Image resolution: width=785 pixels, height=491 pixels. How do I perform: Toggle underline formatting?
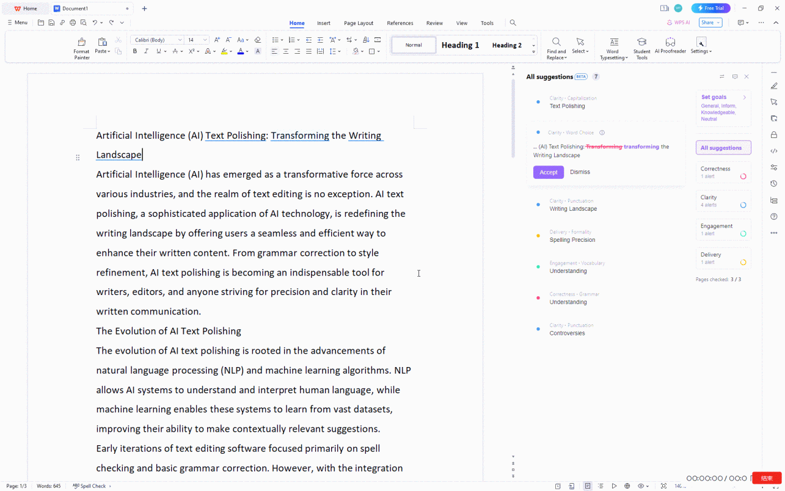(x=158, y=51)
